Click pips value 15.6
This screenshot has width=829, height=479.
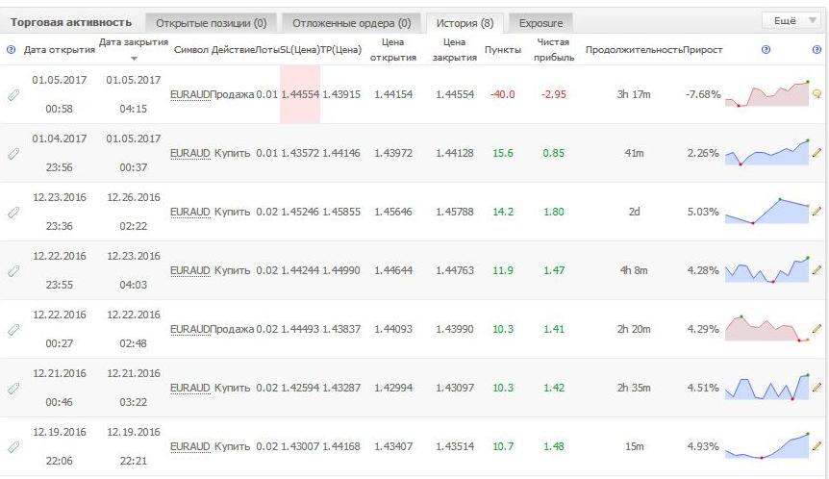coord(503,153)
